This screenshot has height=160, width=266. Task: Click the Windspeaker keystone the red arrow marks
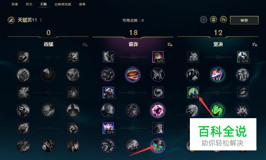pyautogui.click(x=158, y=145)
